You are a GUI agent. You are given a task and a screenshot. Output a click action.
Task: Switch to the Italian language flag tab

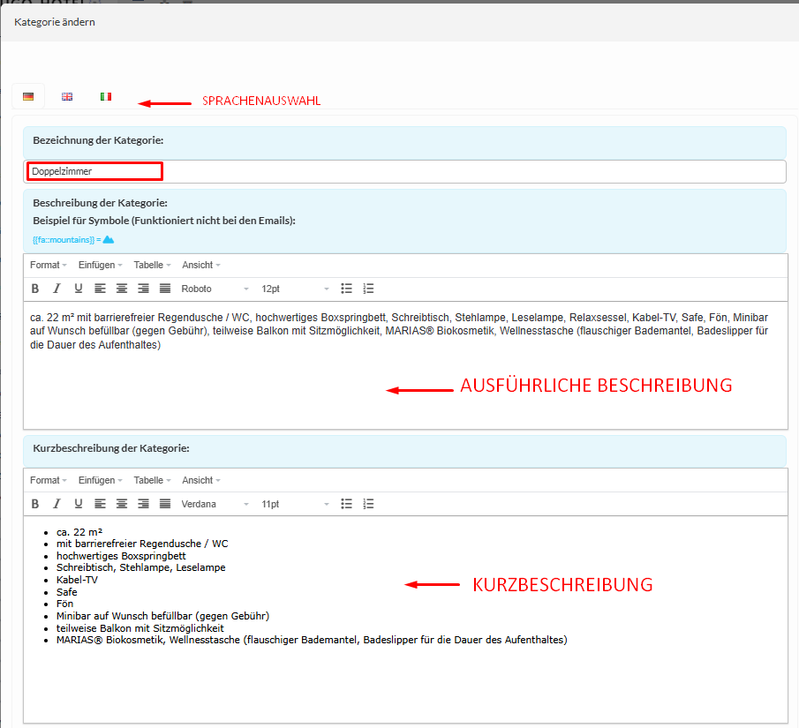click(x=106, y=96)
